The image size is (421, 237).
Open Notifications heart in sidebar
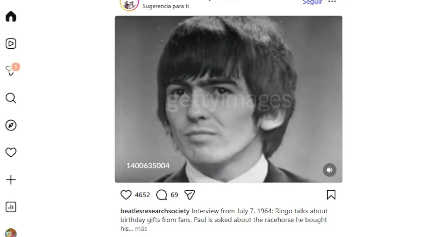coord(11,152)
